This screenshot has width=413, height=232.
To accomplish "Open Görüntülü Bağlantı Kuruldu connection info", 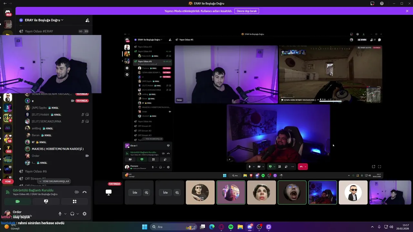I will coord(33,190).
